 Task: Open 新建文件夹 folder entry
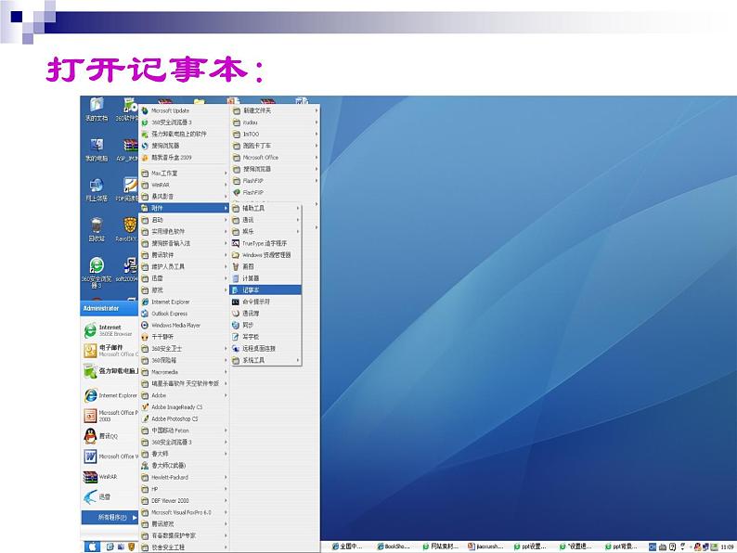pos(275,110)
